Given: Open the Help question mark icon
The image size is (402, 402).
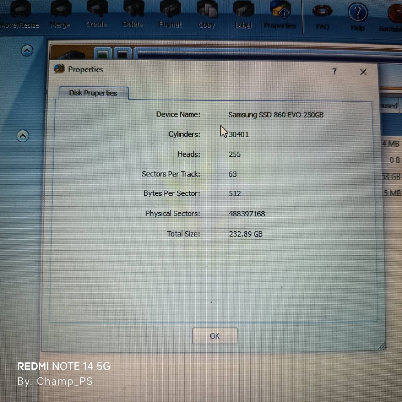Looking at the screenshot, I should (358, 17).
